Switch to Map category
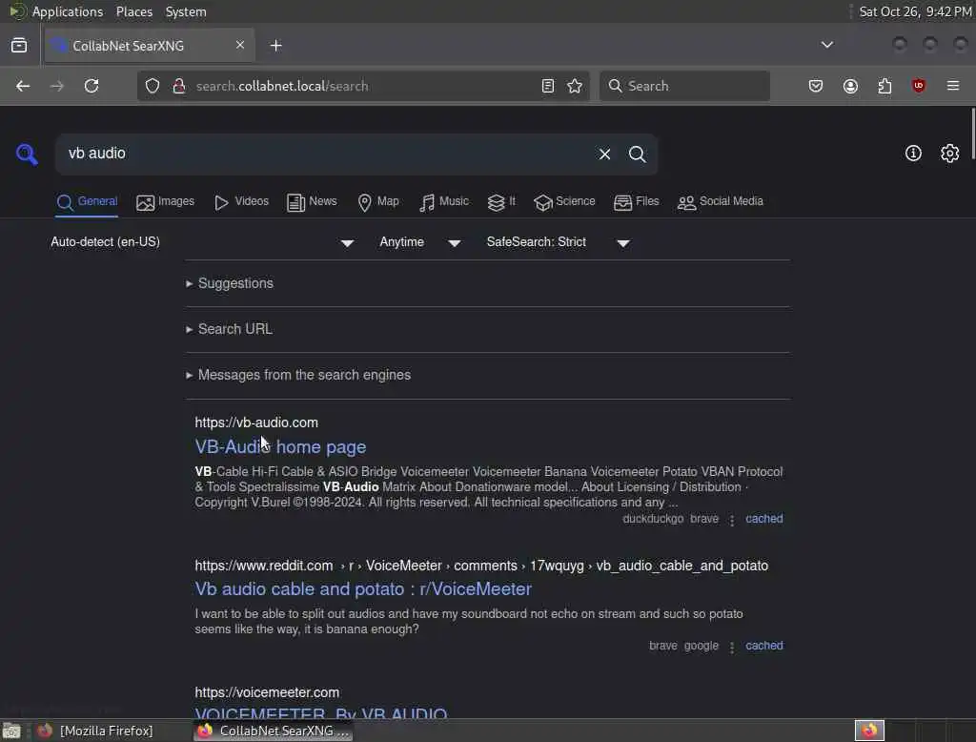 (x=377, y=202)
